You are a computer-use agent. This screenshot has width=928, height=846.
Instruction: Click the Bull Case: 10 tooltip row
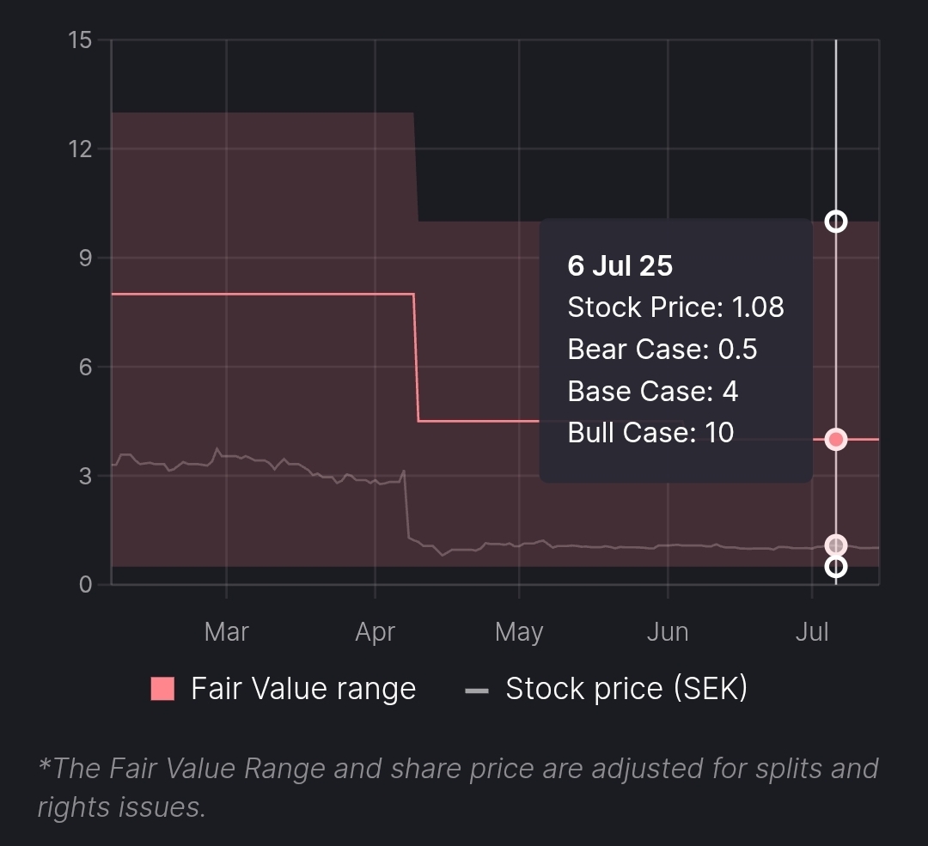pos(650,432)
